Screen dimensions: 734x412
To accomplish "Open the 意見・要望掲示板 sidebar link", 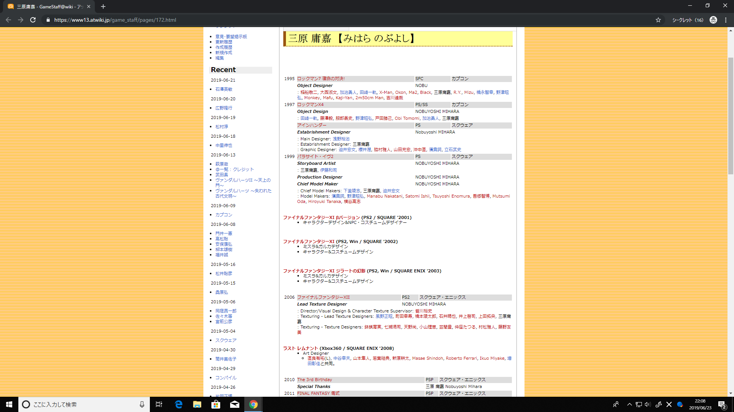I will click(231, 37).
